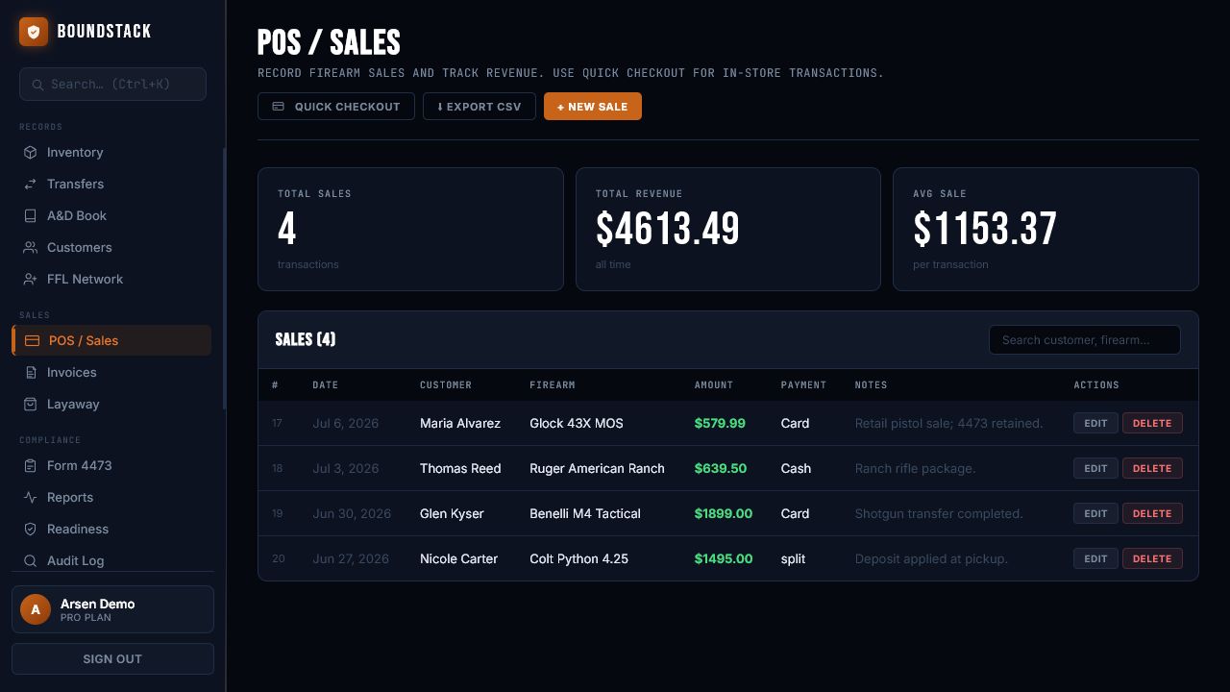Open the Invoices page
The image size is (1230, 692).
click(111, 372)
